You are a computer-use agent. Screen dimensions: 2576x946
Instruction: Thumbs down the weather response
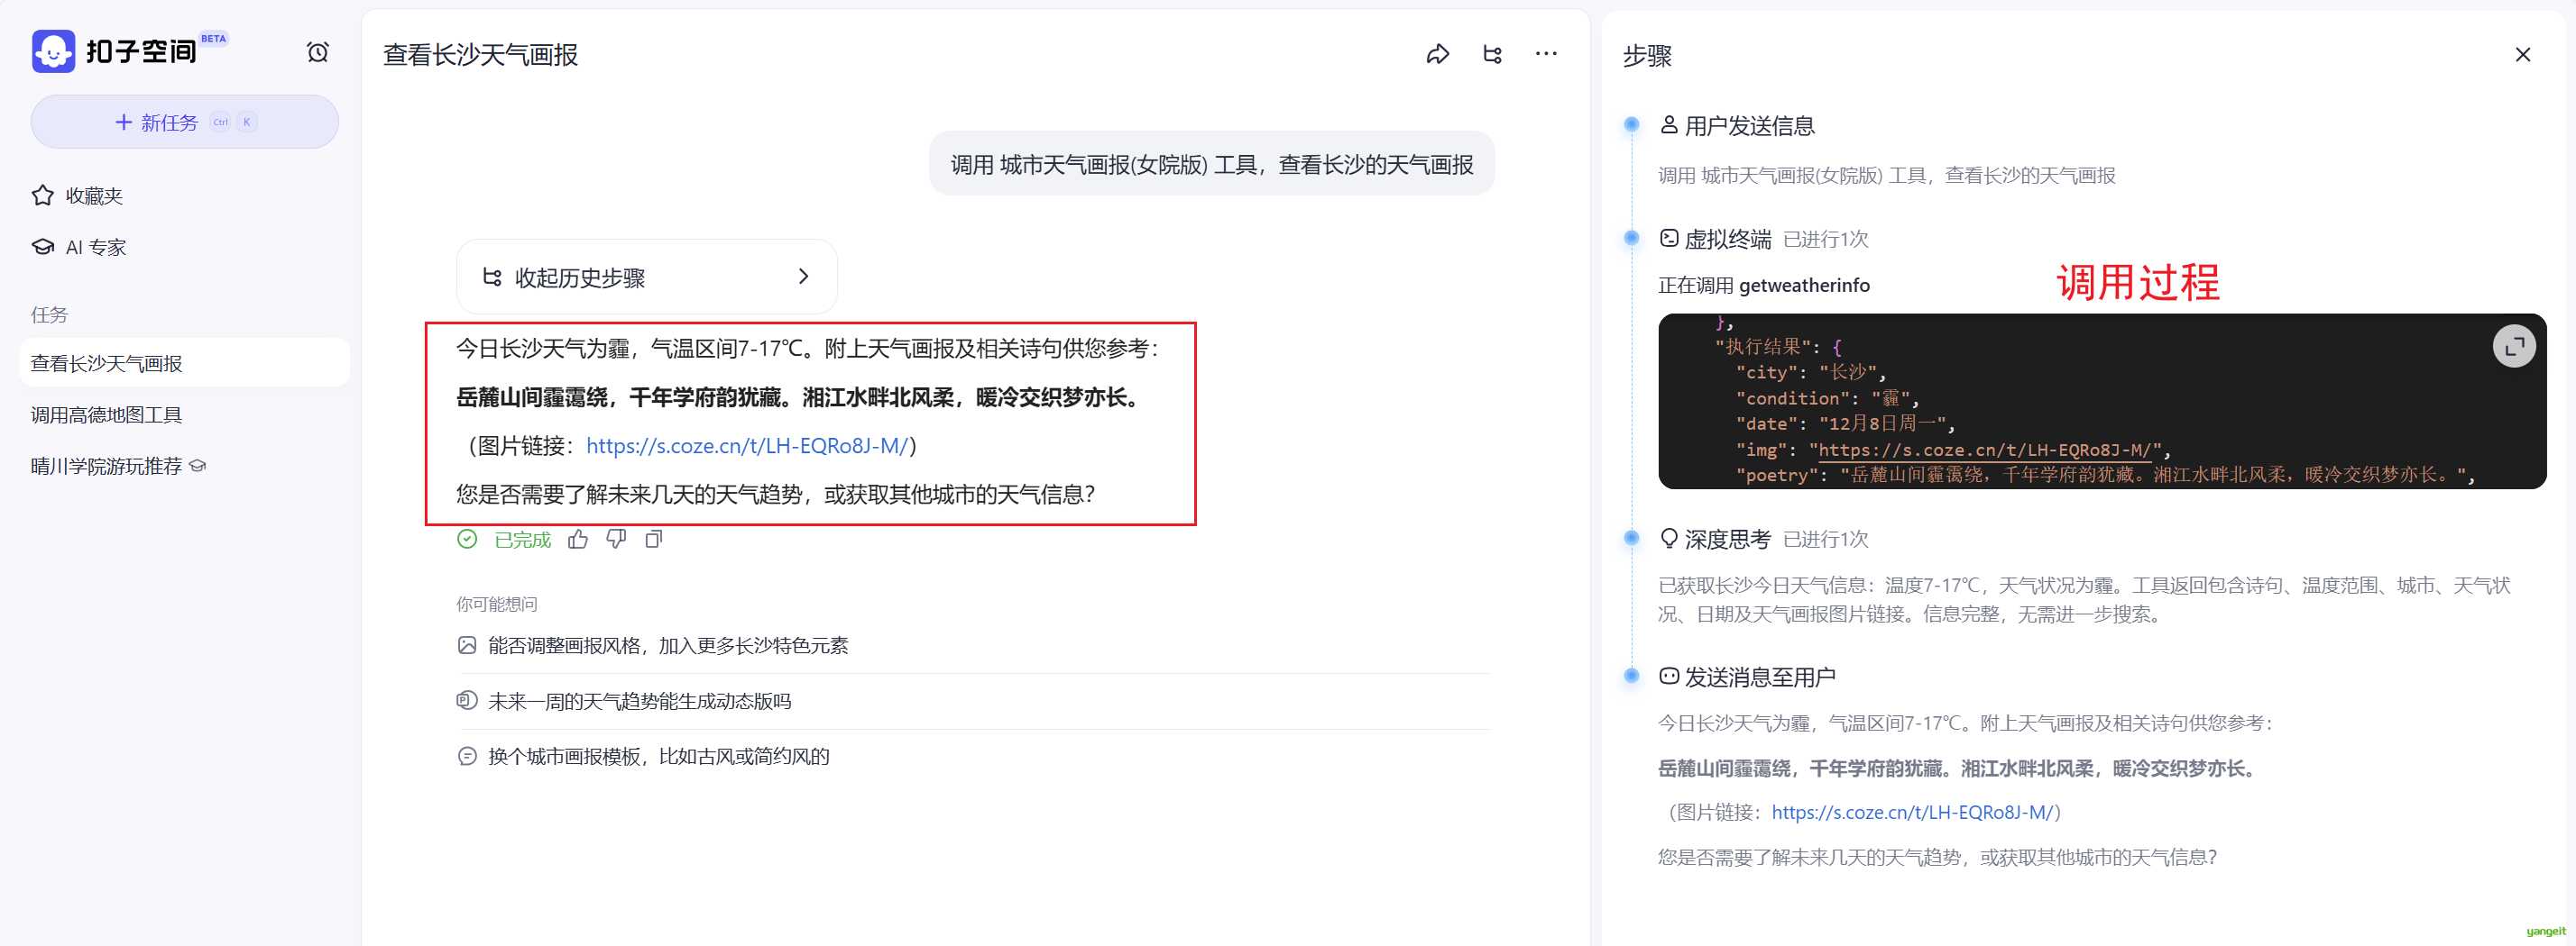pos(616,540)
